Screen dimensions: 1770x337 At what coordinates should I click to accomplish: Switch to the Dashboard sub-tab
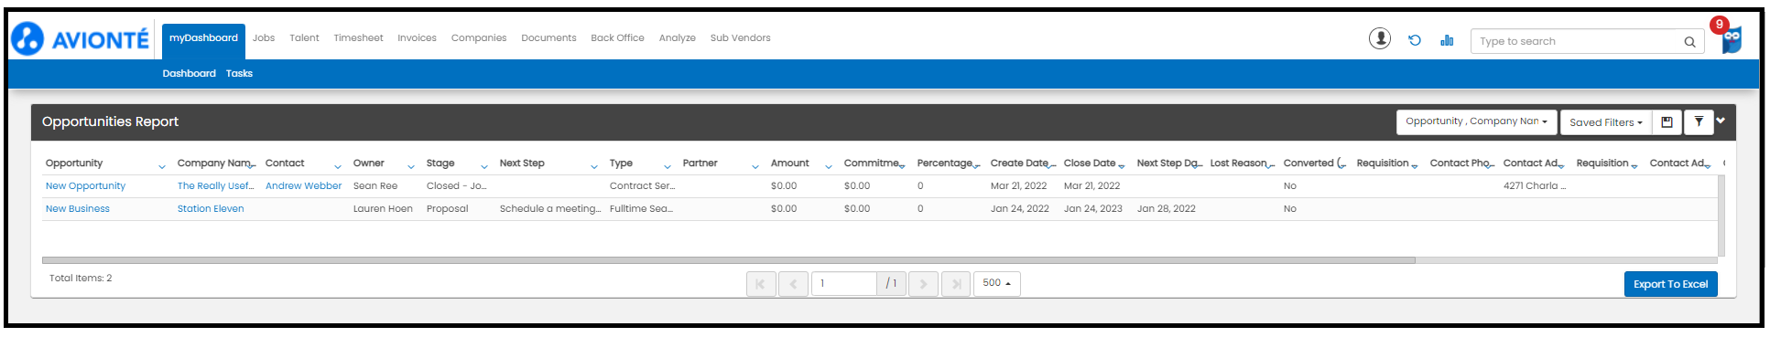(190, 74)
